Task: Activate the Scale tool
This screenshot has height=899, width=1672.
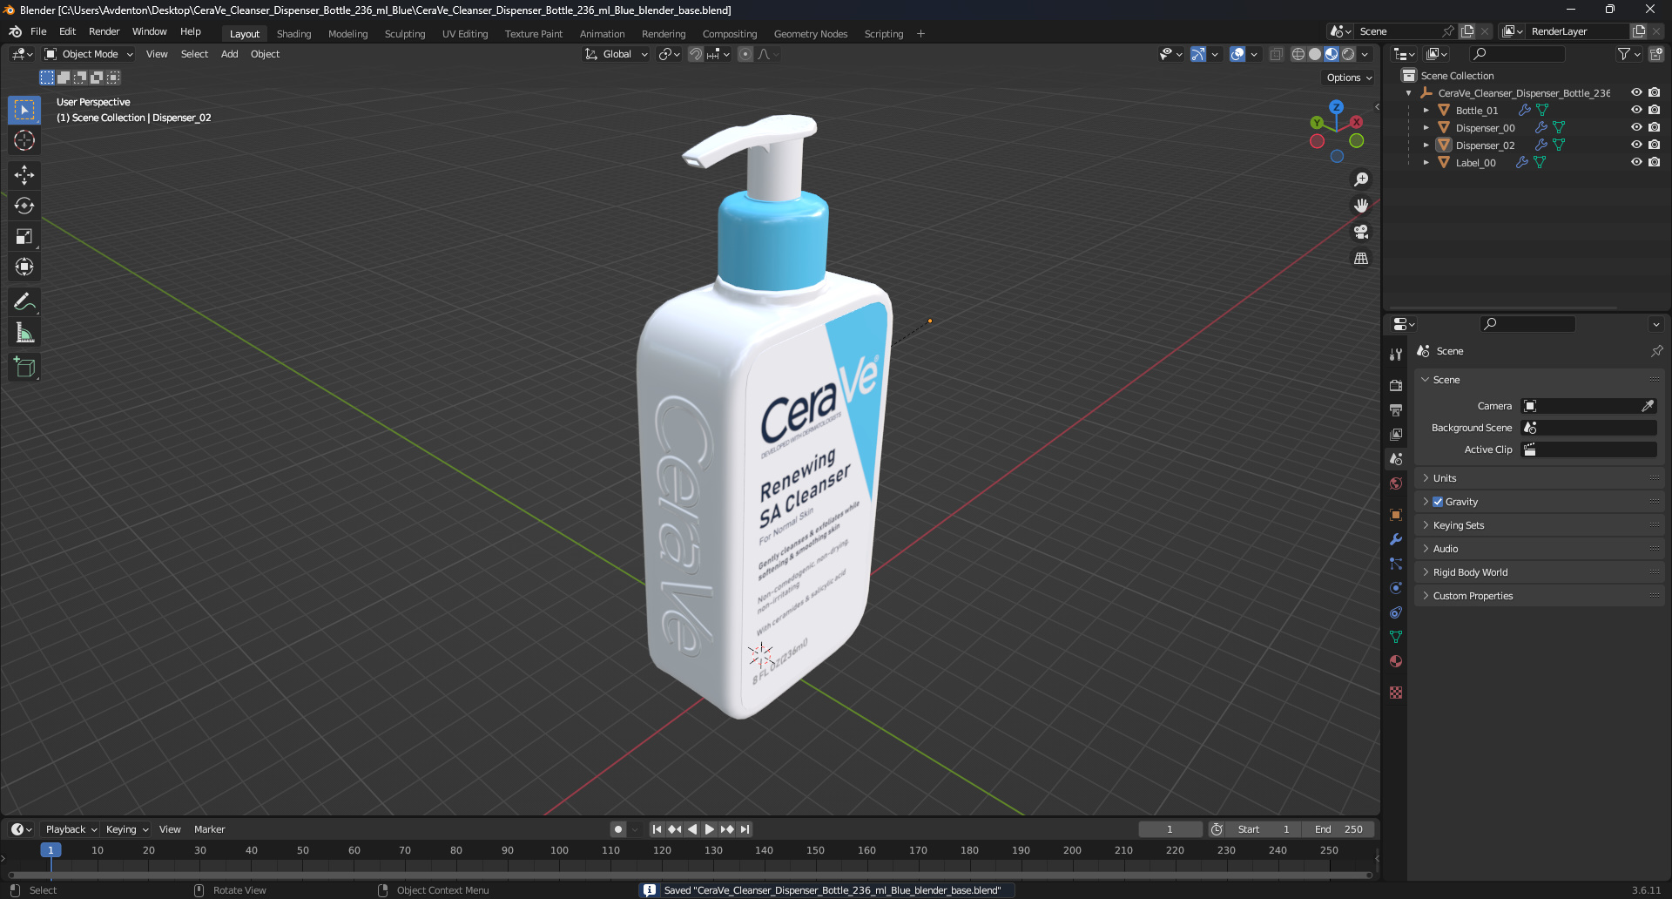Action: (x=24, y=236)
